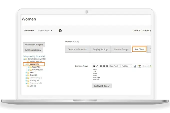Open the help question mark icon
Viewport: 170px width, 113px height.
[x=60, y=31]
